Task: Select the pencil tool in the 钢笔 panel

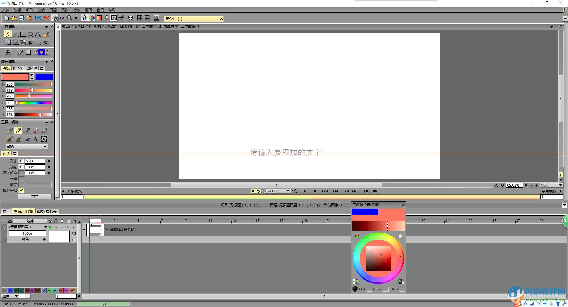Action: [x=44, y=130]
